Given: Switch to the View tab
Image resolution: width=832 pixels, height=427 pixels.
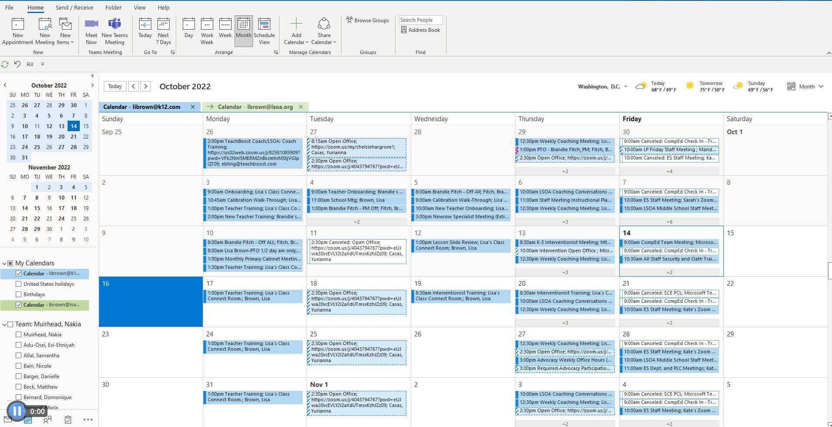Looking at the screenshot, I should click(140, 7).
